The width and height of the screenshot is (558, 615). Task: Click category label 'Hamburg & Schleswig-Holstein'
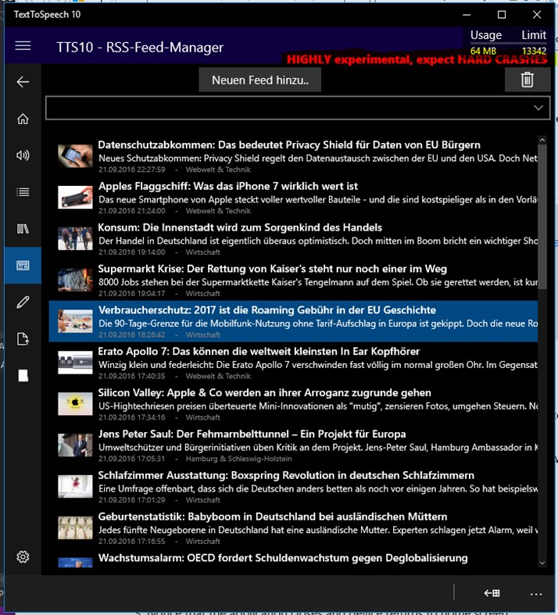[x=238, y=459]
